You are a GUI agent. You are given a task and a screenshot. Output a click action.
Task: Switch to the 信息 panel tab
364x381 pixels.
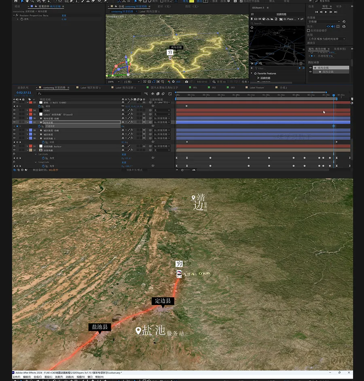point(311,6)
